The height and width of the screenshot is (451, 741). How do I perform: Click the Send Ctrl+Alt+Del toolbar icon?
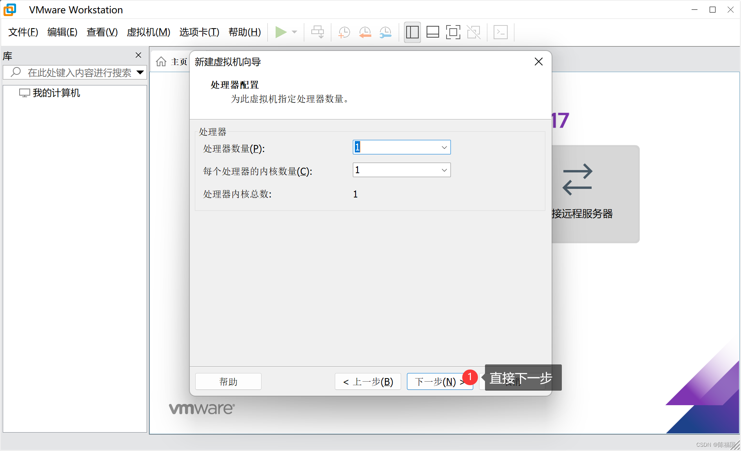click(x=318, y=32)
